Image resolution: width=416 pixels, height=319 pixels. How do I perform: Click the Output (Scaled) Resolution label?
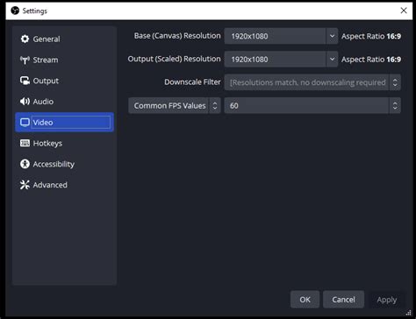coord(174,59)
